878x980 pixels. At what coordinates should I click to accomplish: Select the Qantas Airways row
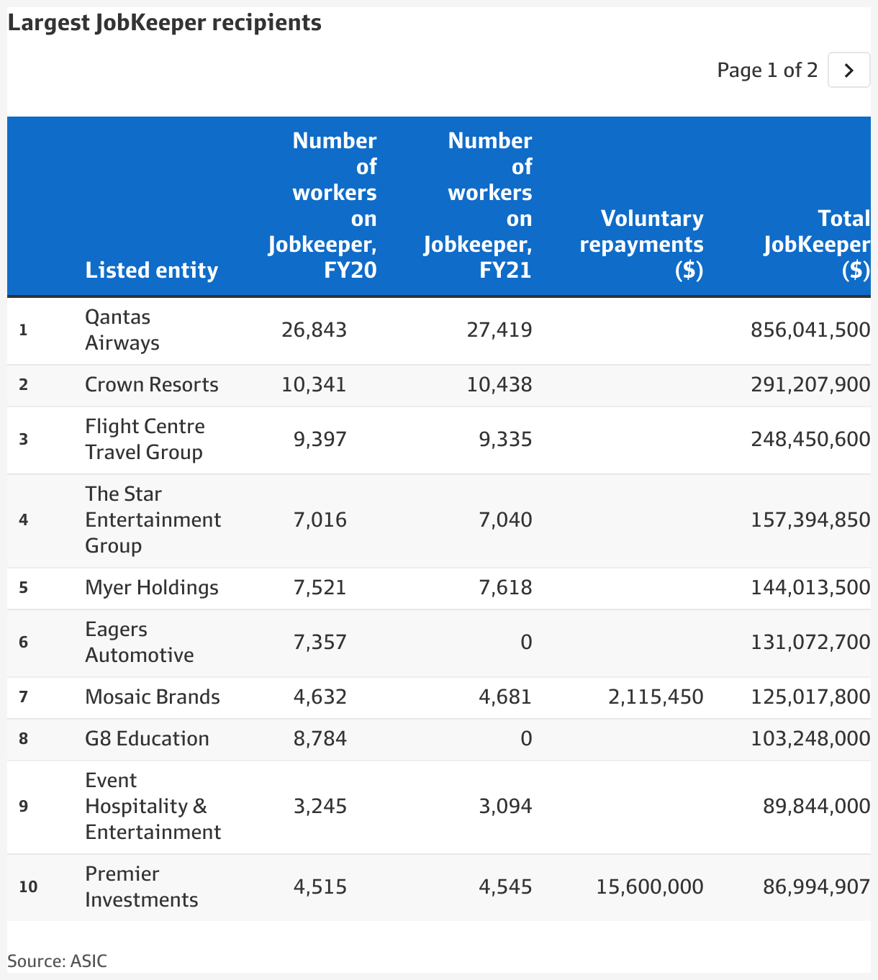pyautogui.click(x=439, y=330)
